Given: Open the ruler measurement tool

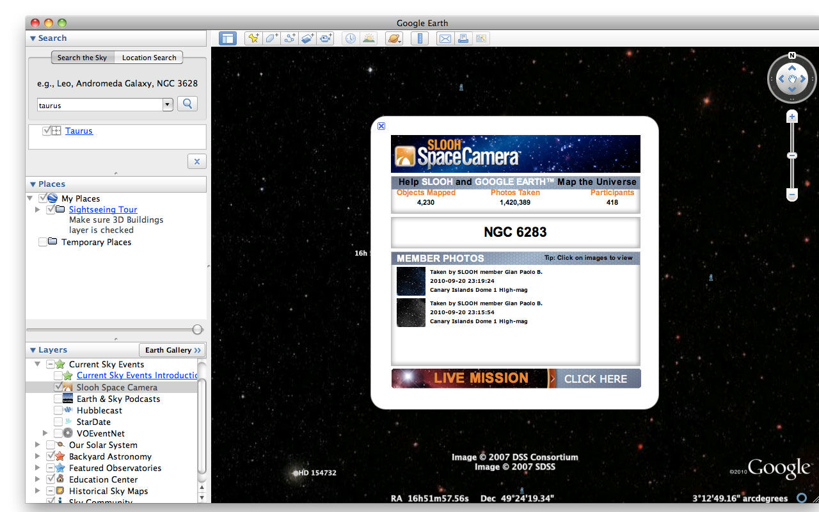Looking at the screenshot, I should (420, 38).
